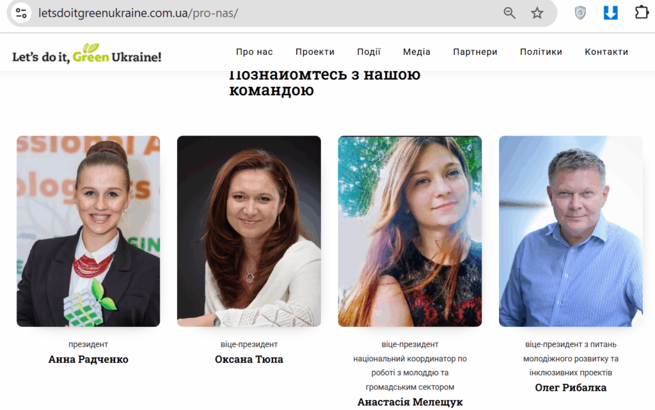
Task: Click Анастасія Мелещук's photo
Action: 410,231
